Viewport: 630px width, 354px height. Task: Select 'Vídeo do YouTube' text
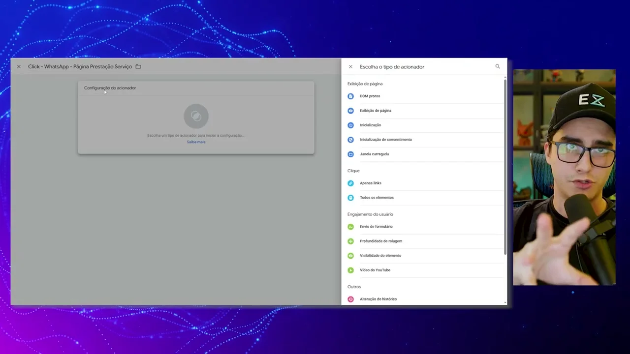375,270
